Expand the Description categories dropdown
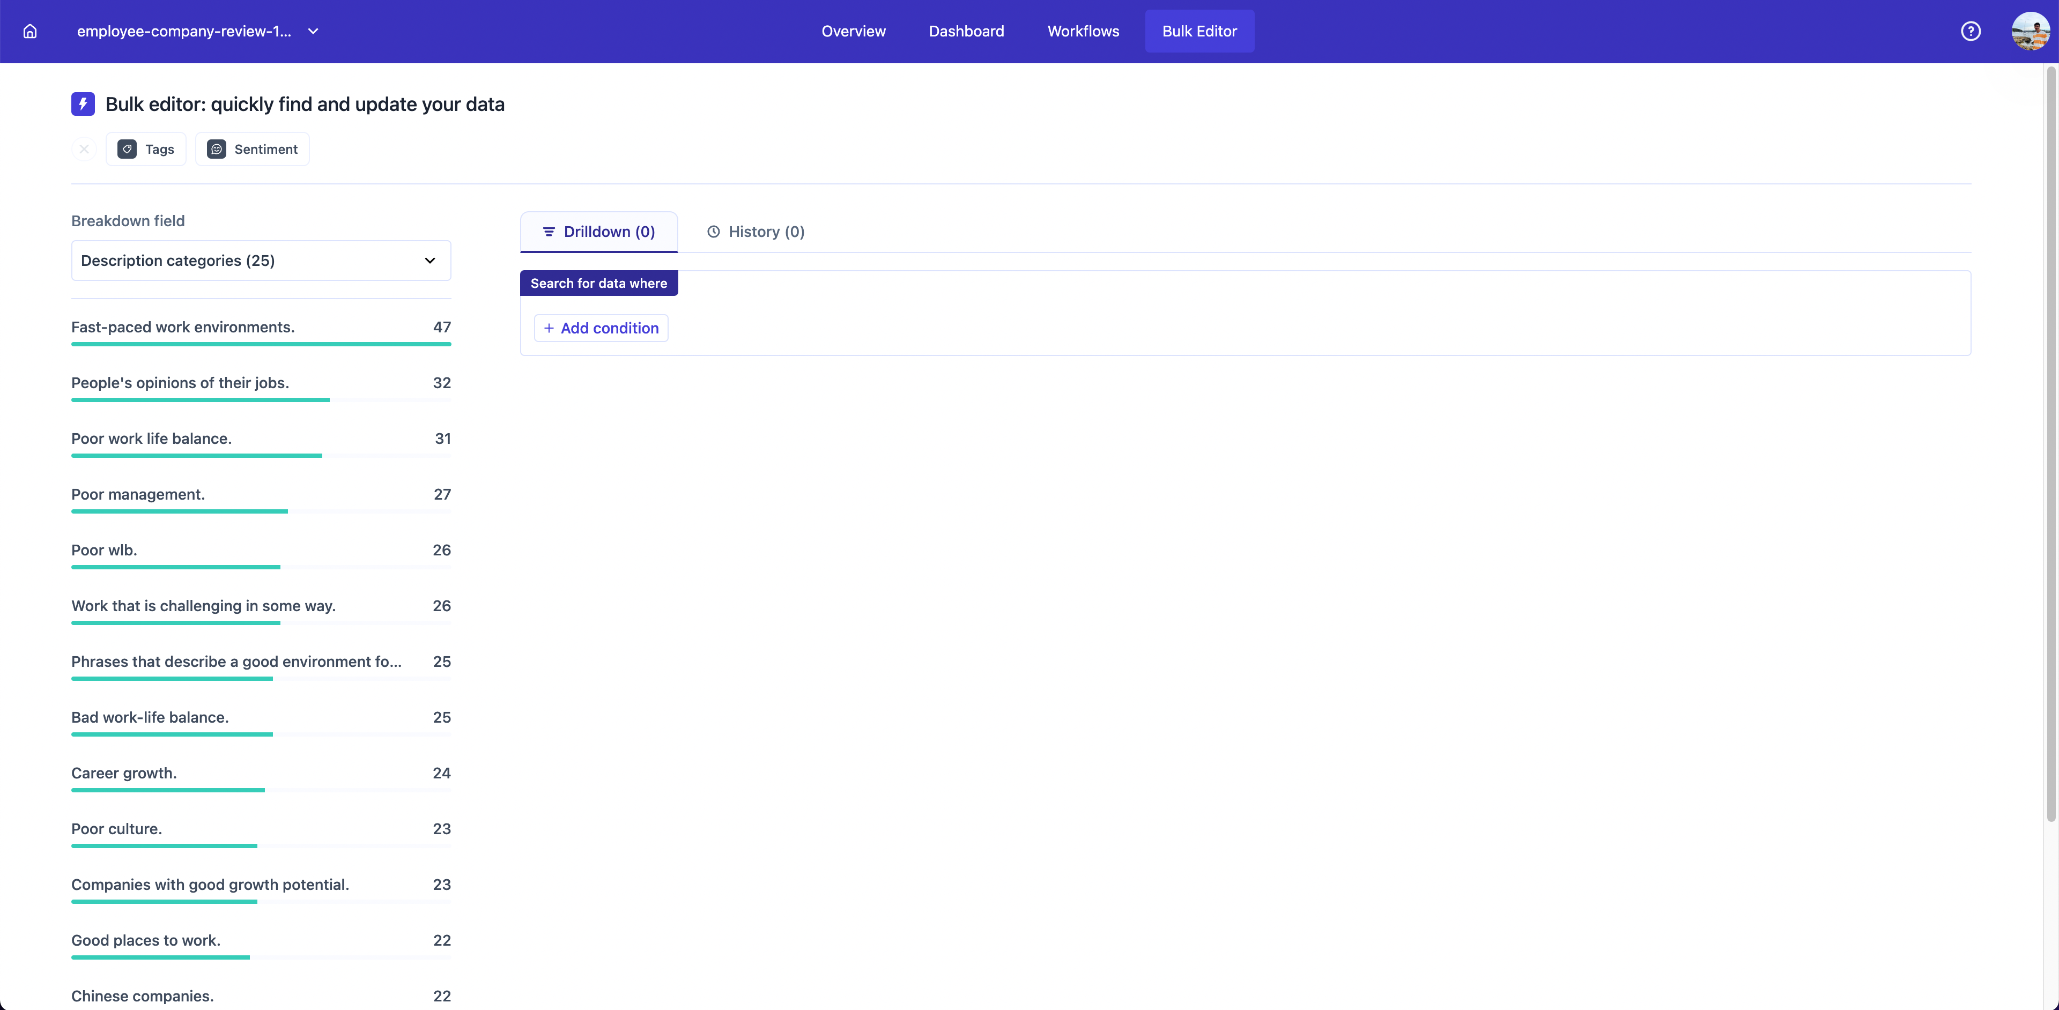 (261, 261)
